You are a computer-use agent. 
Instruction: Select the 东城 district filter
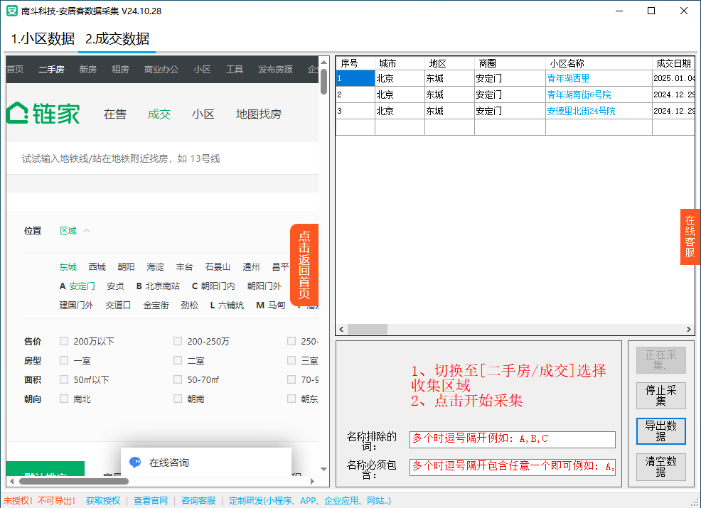(x=68, y=266)
